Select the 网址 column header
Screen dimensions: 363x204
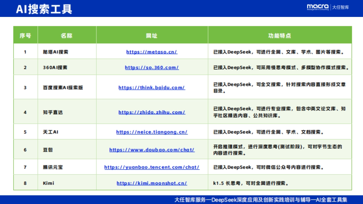151,35
